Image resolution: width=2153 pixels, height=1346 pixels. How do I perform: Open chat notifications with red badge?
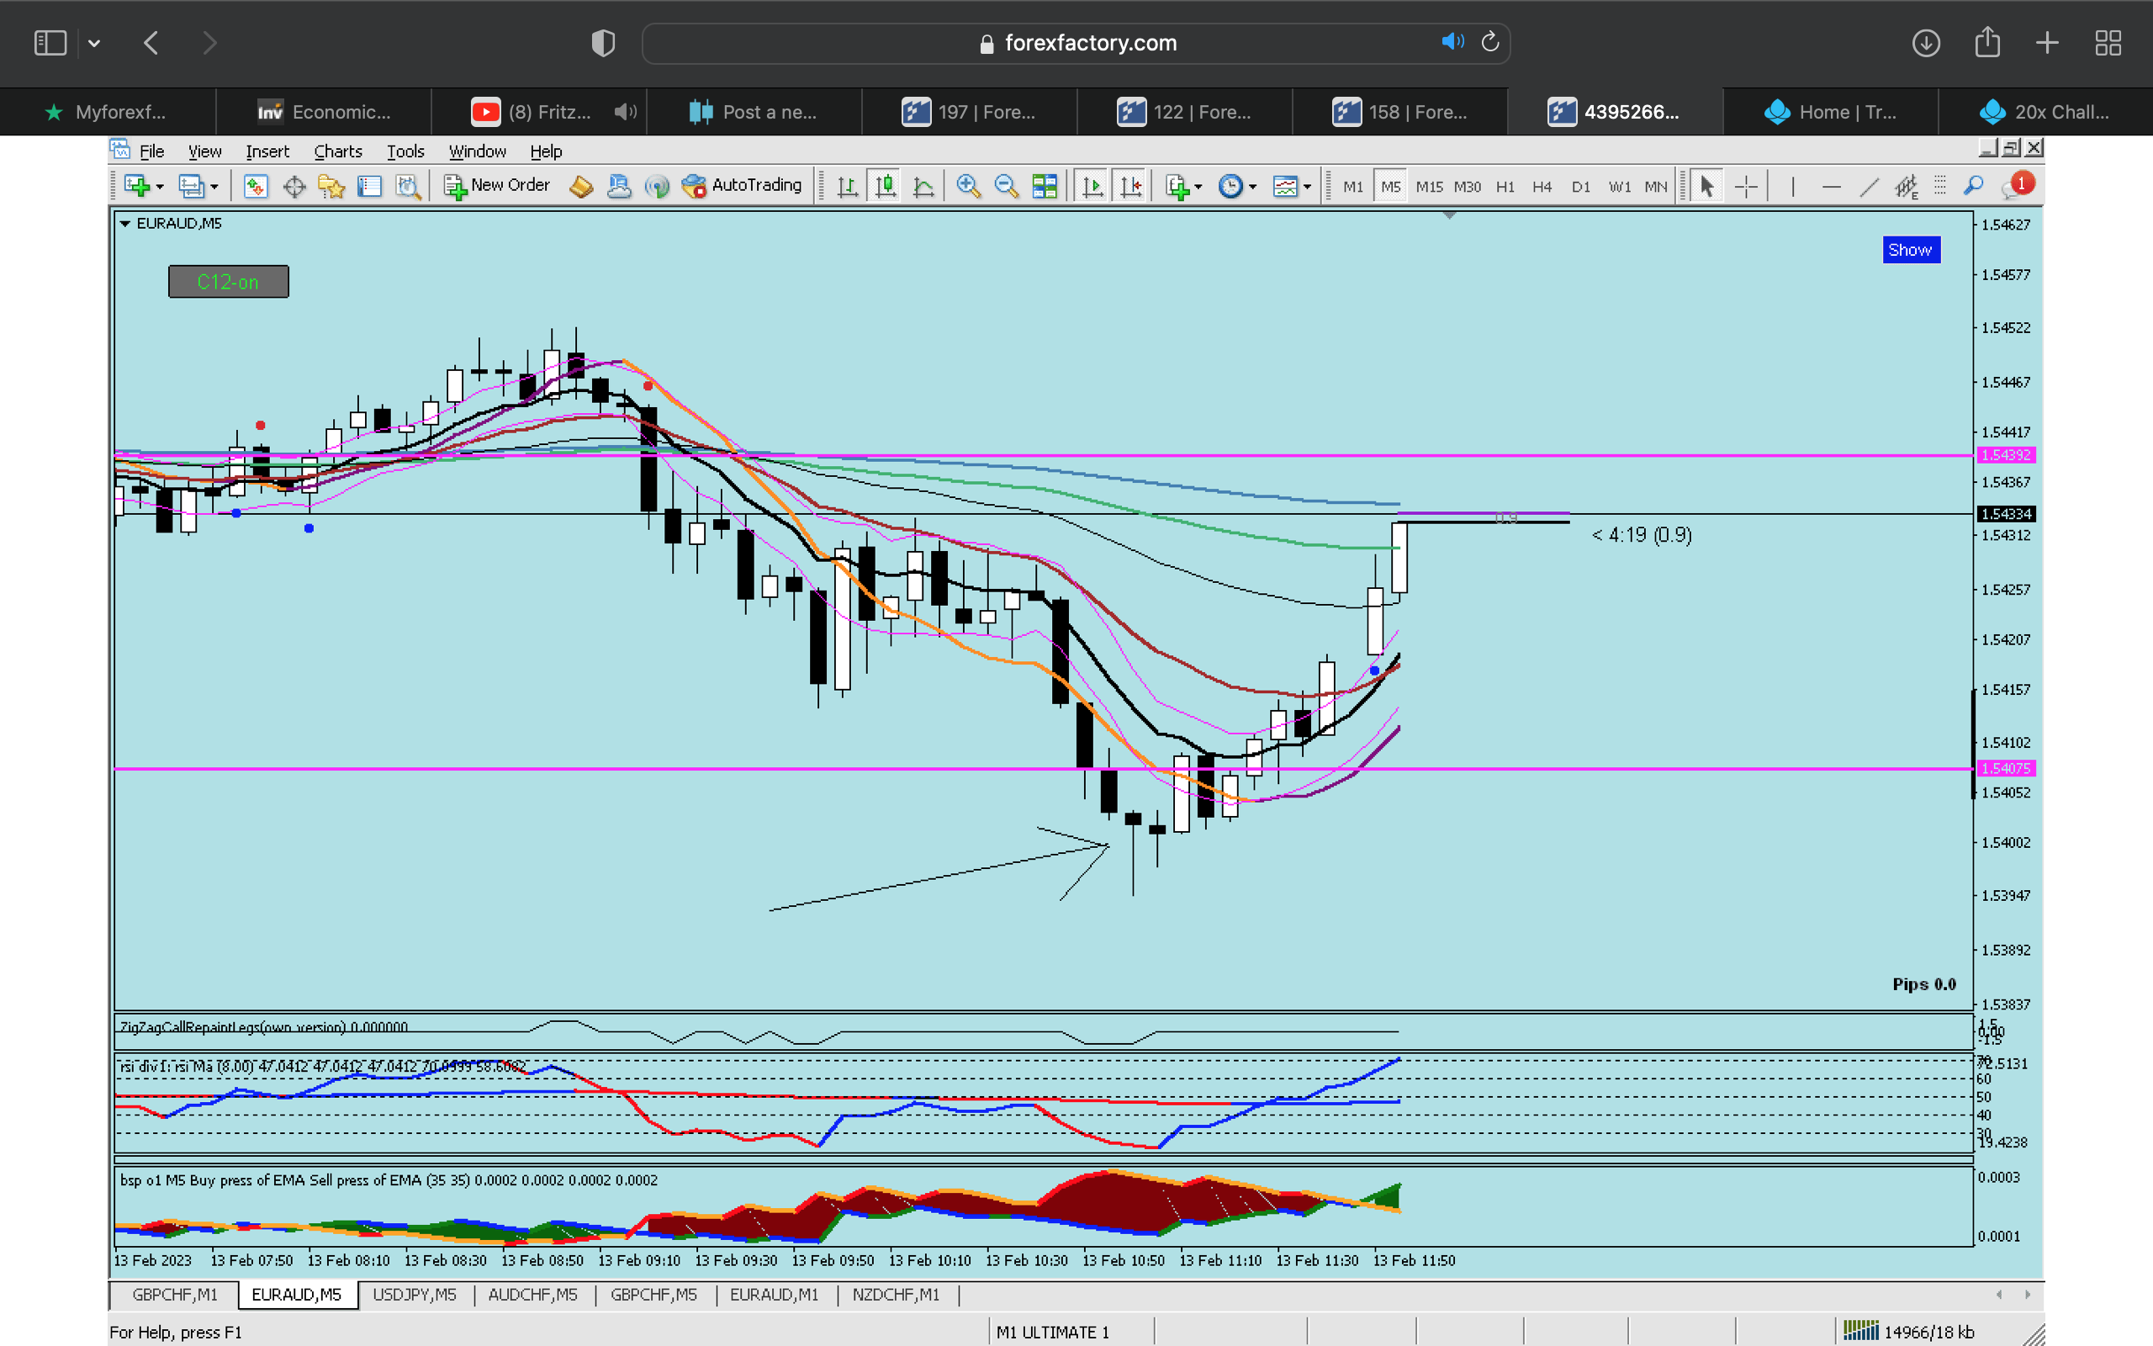(x=2016, y=186)
